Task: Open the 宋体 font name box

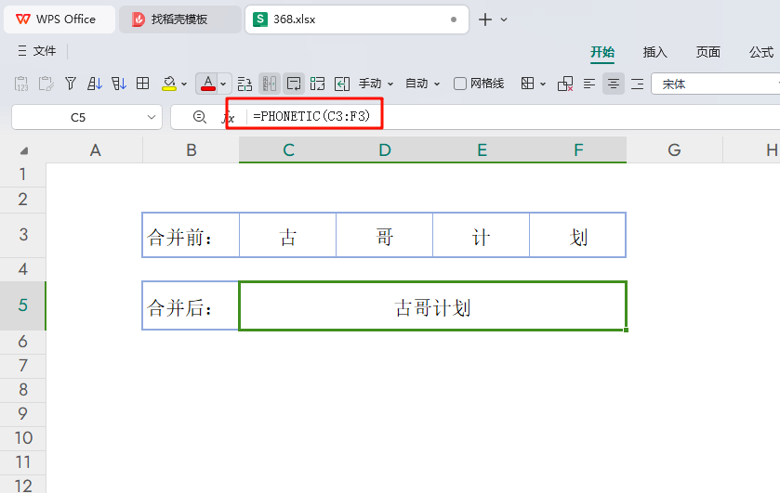Action: tap(717, 84)
